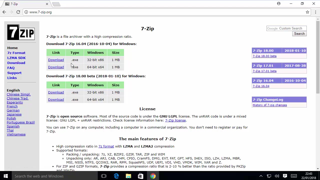
Task: Open the Support page
Action: pos(14,73)
